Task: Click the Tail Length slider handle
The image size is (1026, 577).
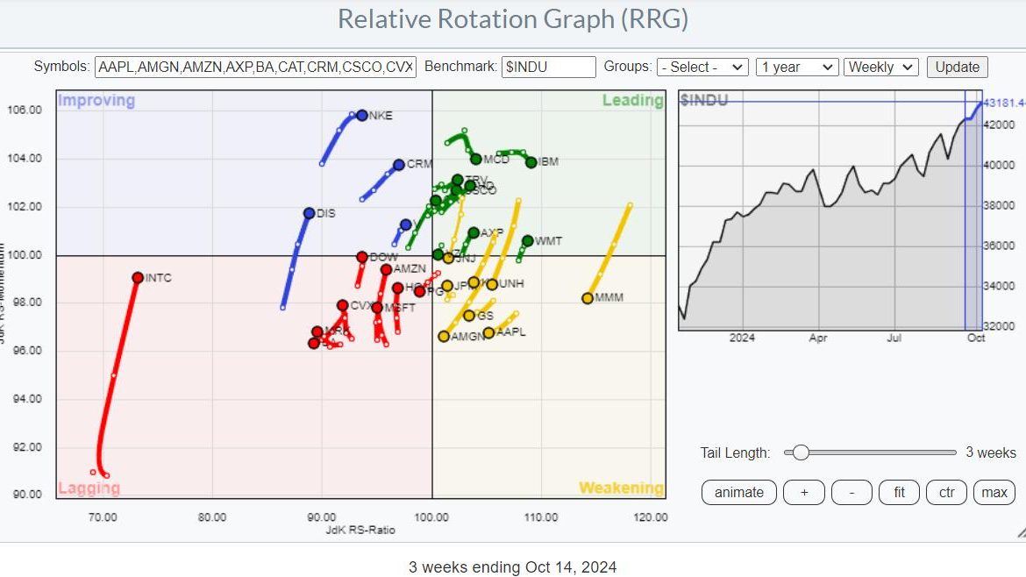Action: pyautogui.click(x=801, y=452)
